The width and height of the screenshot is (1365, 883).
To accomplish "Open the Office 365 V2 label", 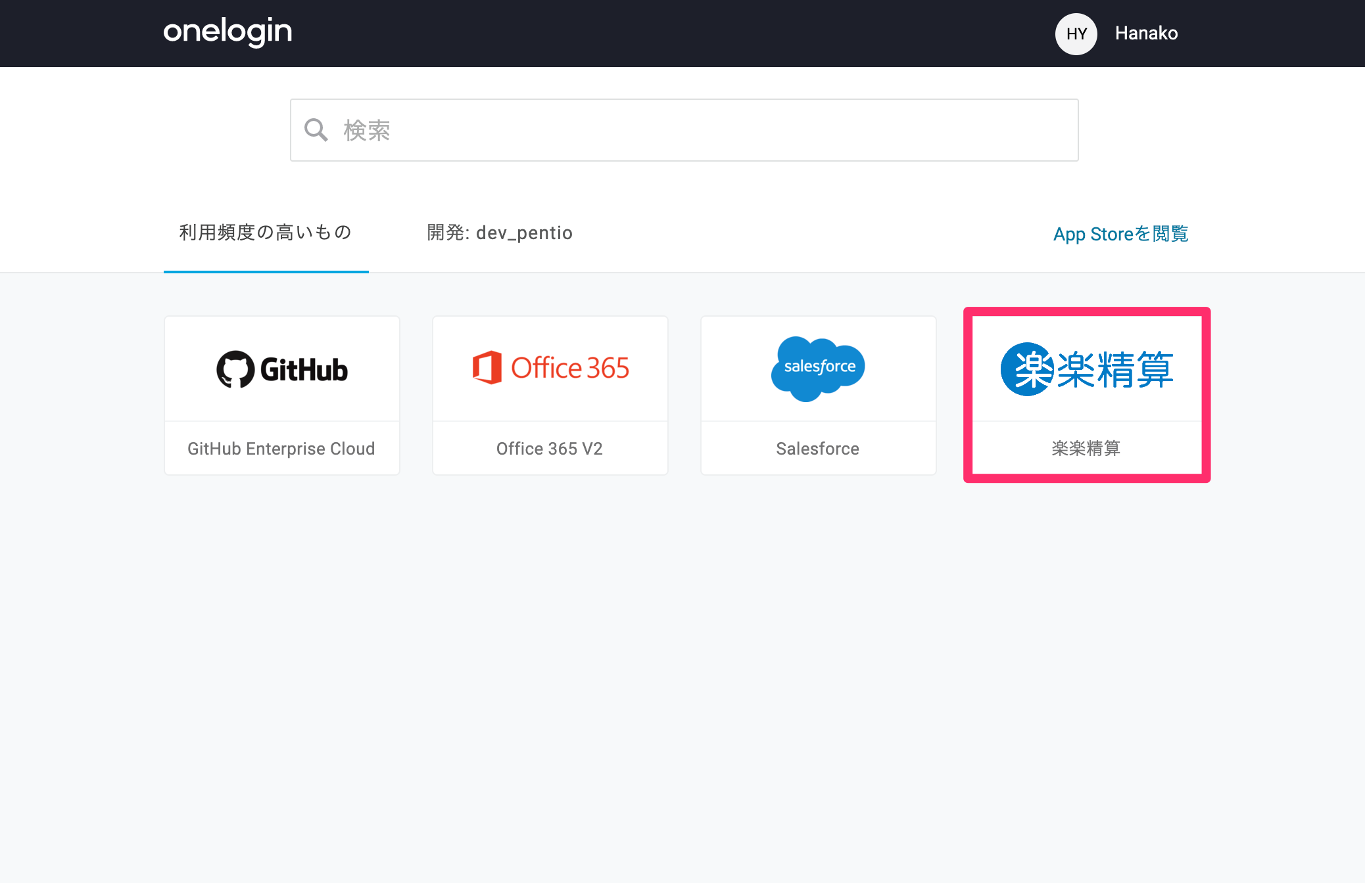I will point(550,449).
